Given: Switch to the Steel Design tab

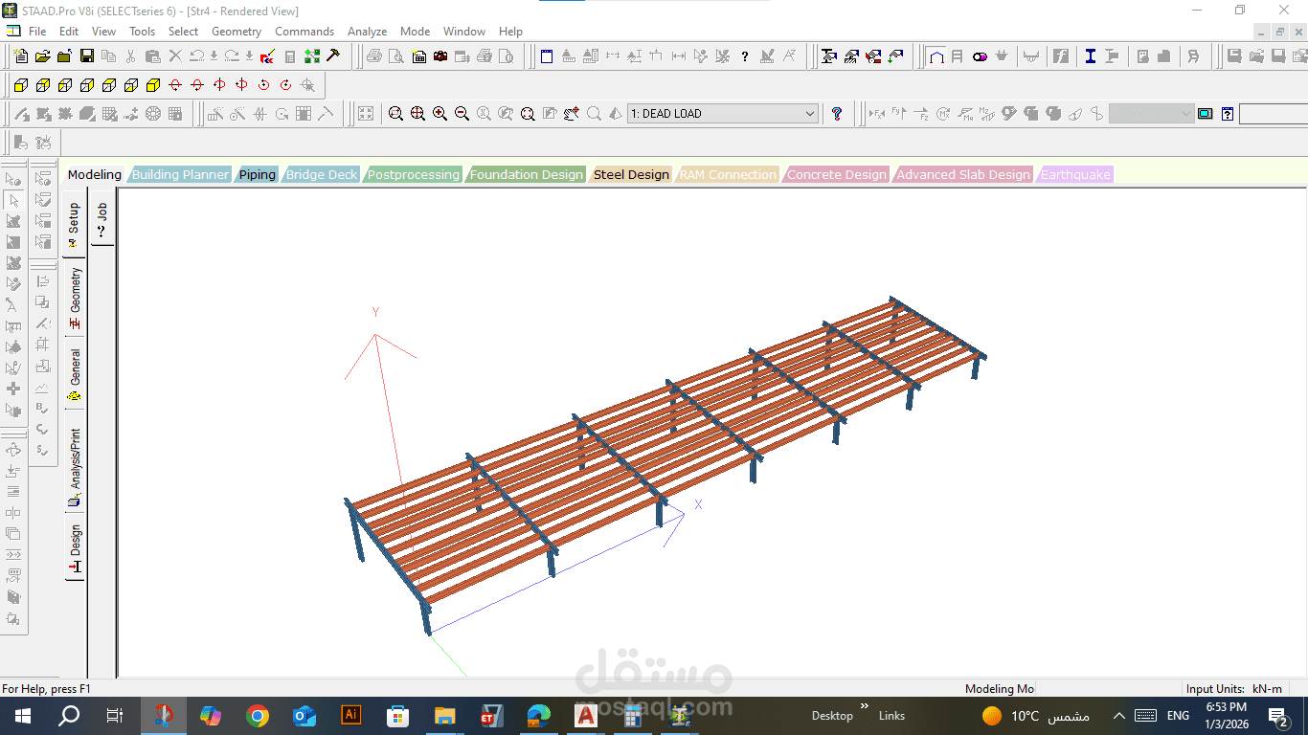Looking at the screenshot, I should coord(631,174).
